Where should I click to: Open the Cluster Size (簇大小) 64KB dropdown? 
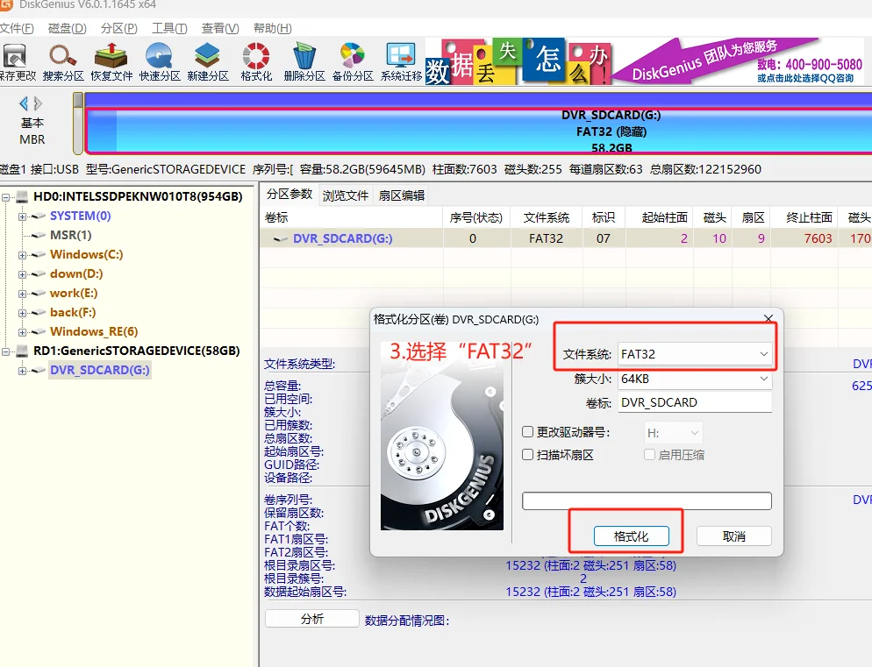(x=695, y=380)
